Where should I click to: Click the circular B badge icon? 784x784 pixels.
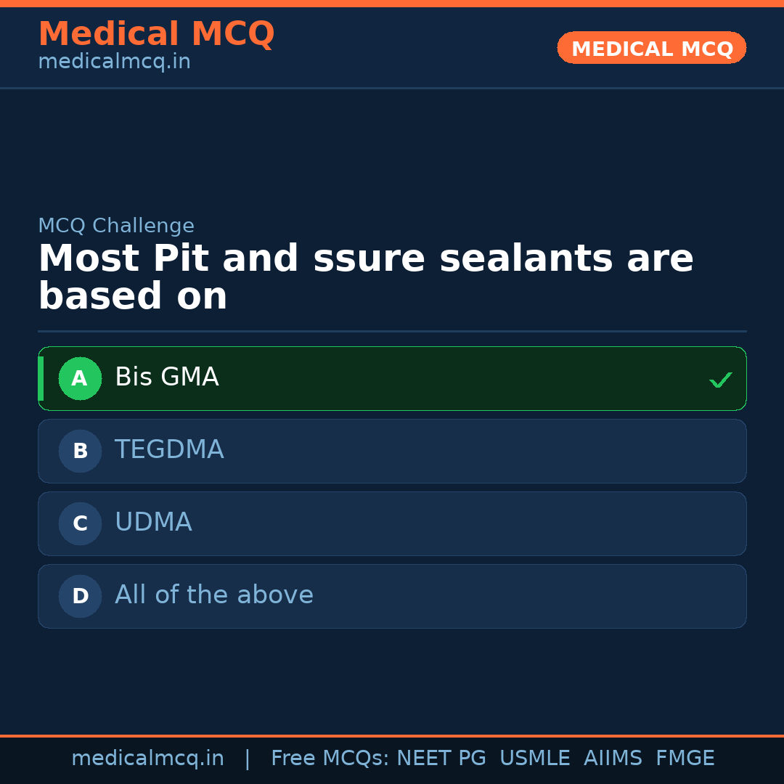(80, 451)
